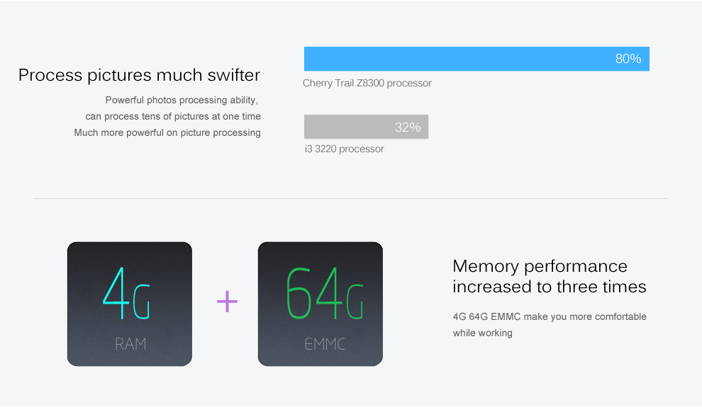Select the i3 3220 processor caption
This screenshot has height=407, width=702.
point(345,149)
